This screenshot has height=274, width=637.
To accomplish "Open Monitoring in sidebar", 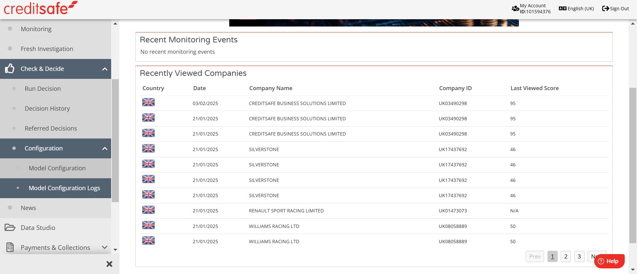I will click(x=36, y=29).
